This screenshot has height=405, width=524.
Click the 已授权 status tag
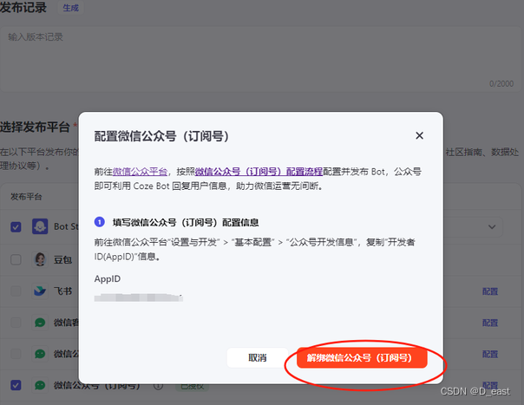(192, 387)
